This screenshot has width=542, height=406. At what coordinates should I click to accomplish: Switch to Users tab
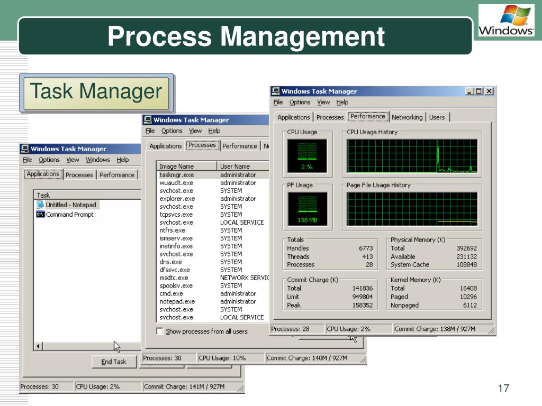click(437, 117)
